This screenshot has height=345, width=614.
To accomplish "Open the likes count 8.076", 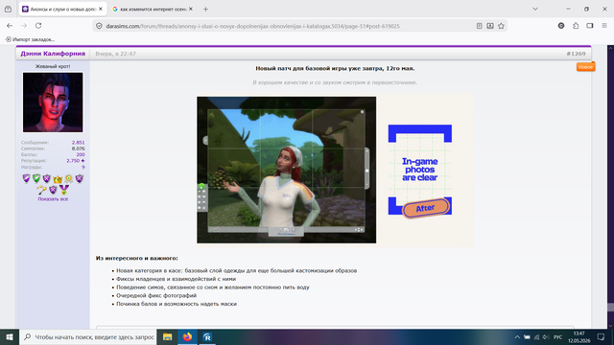I will tap(78, 149).
